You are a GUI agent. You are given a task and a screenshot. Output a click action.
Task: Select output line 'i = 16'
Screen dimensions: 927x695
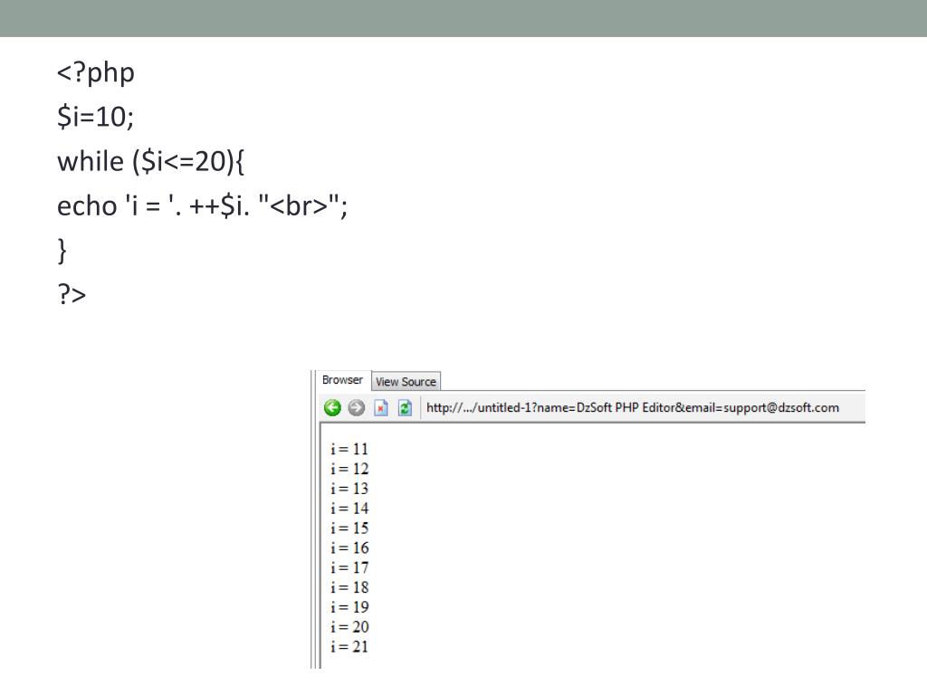[349, 547]
